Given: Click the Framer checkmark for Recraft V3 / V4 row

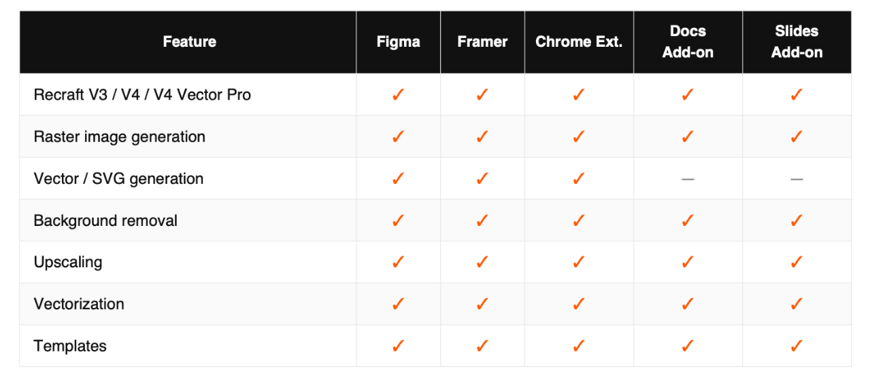Looking at the screenshot, I should pyautogui.click(x=482, y=94).
